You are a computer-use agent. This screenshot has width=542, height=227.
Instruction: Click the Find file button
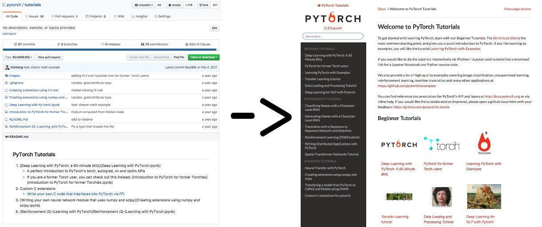[179, 57]
